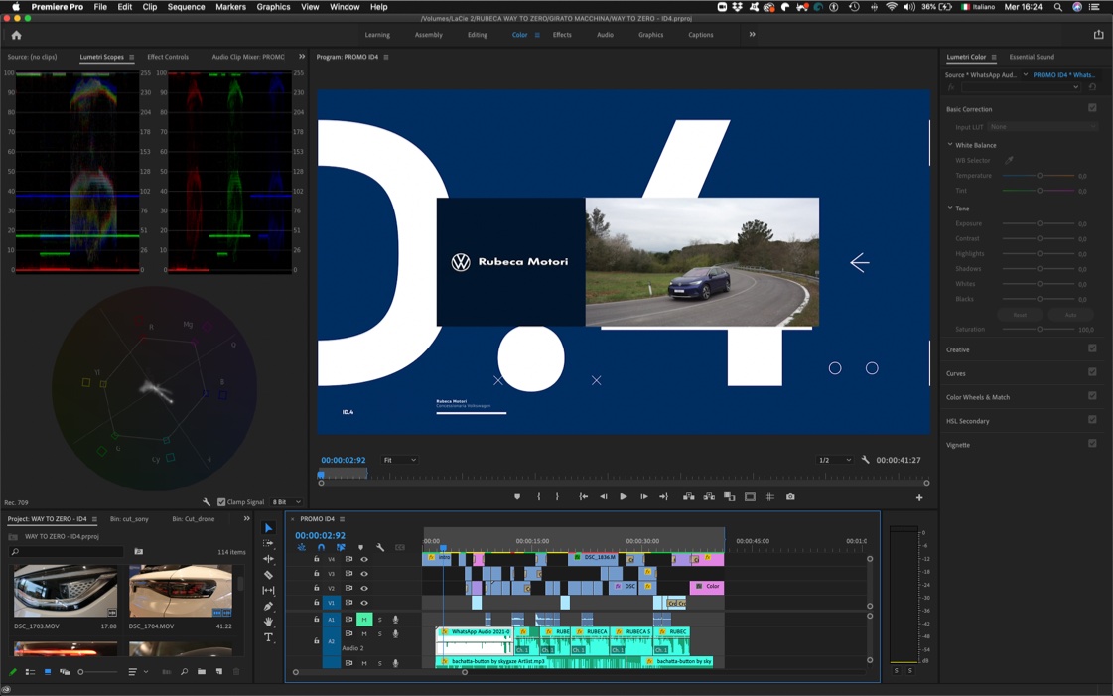Collapse the Tone section
The width and height of the screenshot is (1113, 696).
click(950, 208)
